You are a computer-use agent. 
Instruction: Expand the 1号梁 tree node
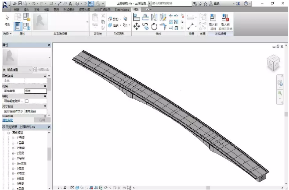tap(13, 143)
